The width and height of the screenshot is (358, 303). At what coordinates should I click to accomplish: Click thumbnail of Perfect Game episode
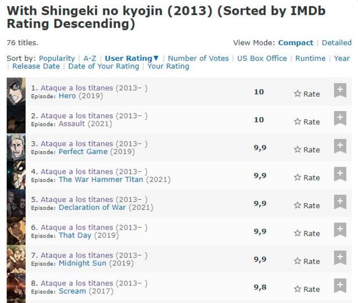click(x=16, y=147)
